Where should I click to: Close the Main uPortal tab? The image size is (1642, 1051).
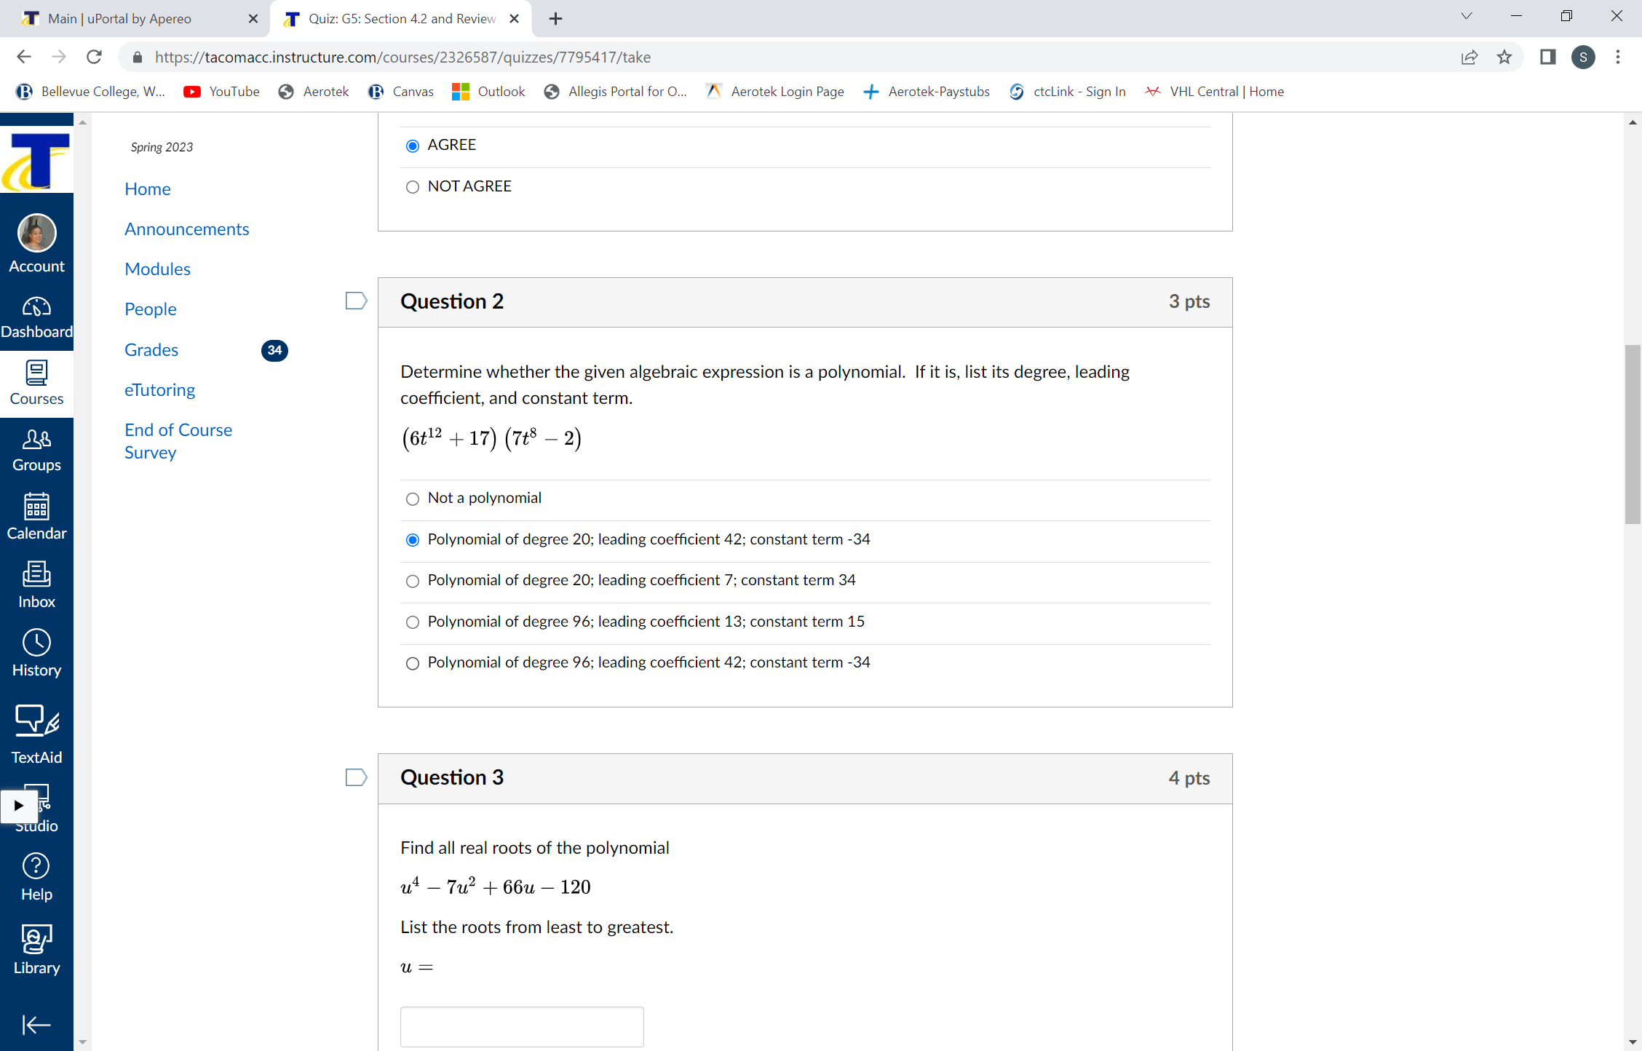(x=253, y=19)
